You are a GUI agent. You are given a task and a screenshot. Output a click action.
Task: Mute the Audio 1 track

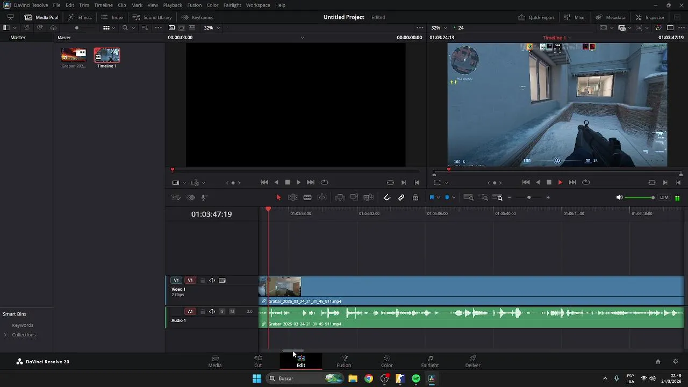click(x=232, y=311)
